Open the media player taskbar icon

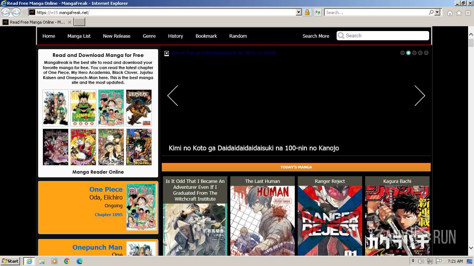[x=54, y=261]
